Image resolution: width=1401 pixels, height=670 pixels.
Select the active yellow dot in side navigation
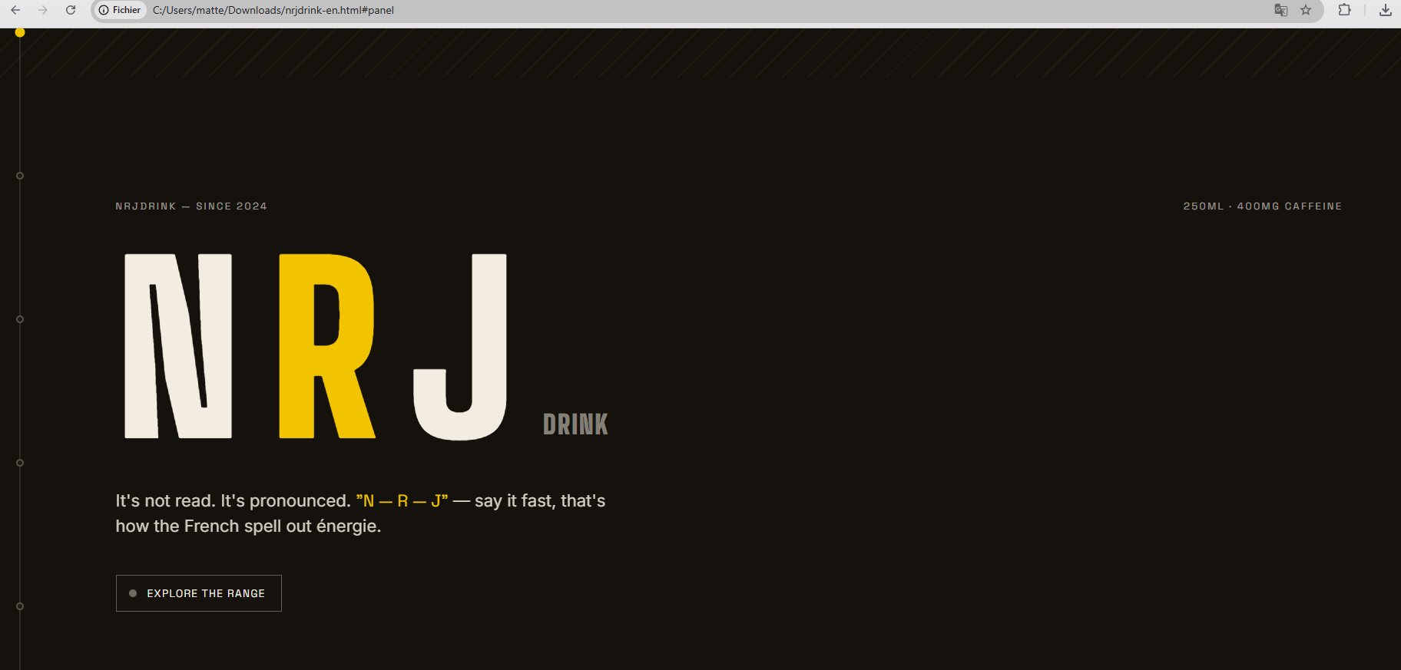pyautogui.click(x=20, y=32)
